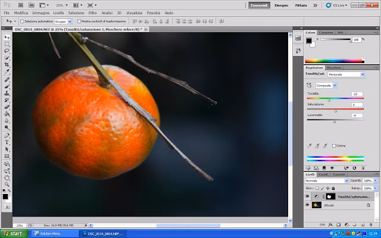Toggle Quick Mask mode button

7,207
